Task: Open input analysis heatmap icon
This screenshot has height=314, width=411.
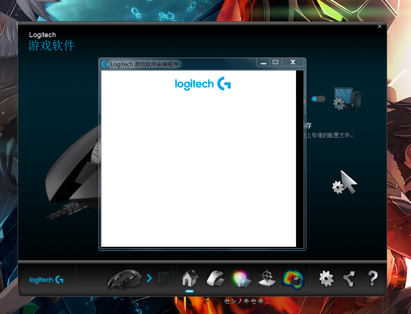Action: [x=293, y=280]
